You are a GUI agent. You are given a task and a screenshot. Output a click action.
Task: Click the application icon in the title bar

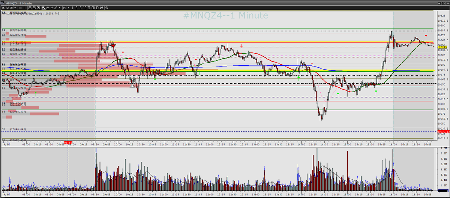coord(3,2)
